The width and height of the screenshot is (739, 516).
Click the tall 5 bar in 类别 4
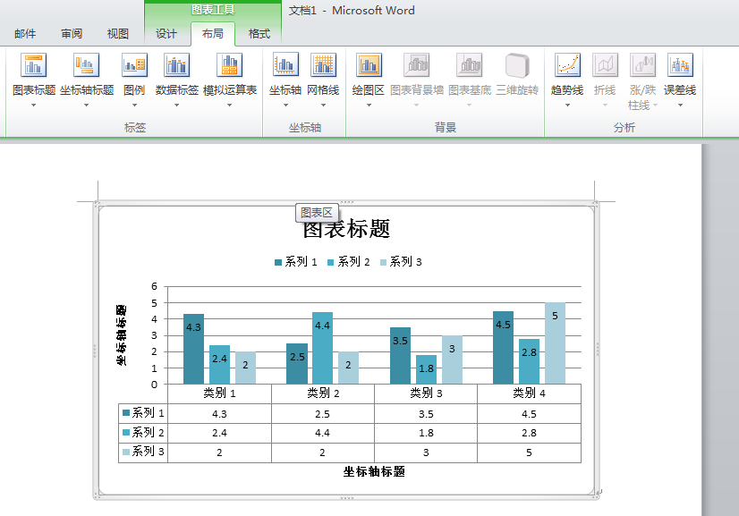[x=555, y=343]
